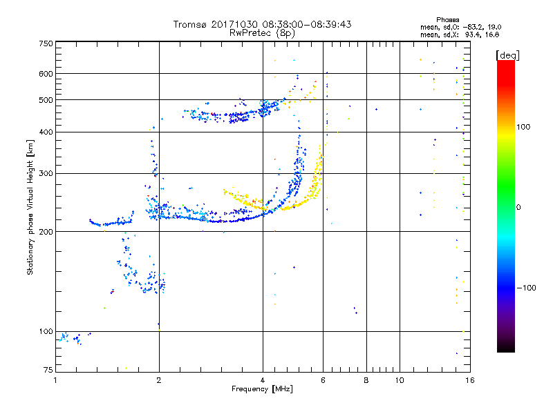Screen dimensions: 553x414
Task: Click the x-axis tick label '2'
Action: (159, 380)
